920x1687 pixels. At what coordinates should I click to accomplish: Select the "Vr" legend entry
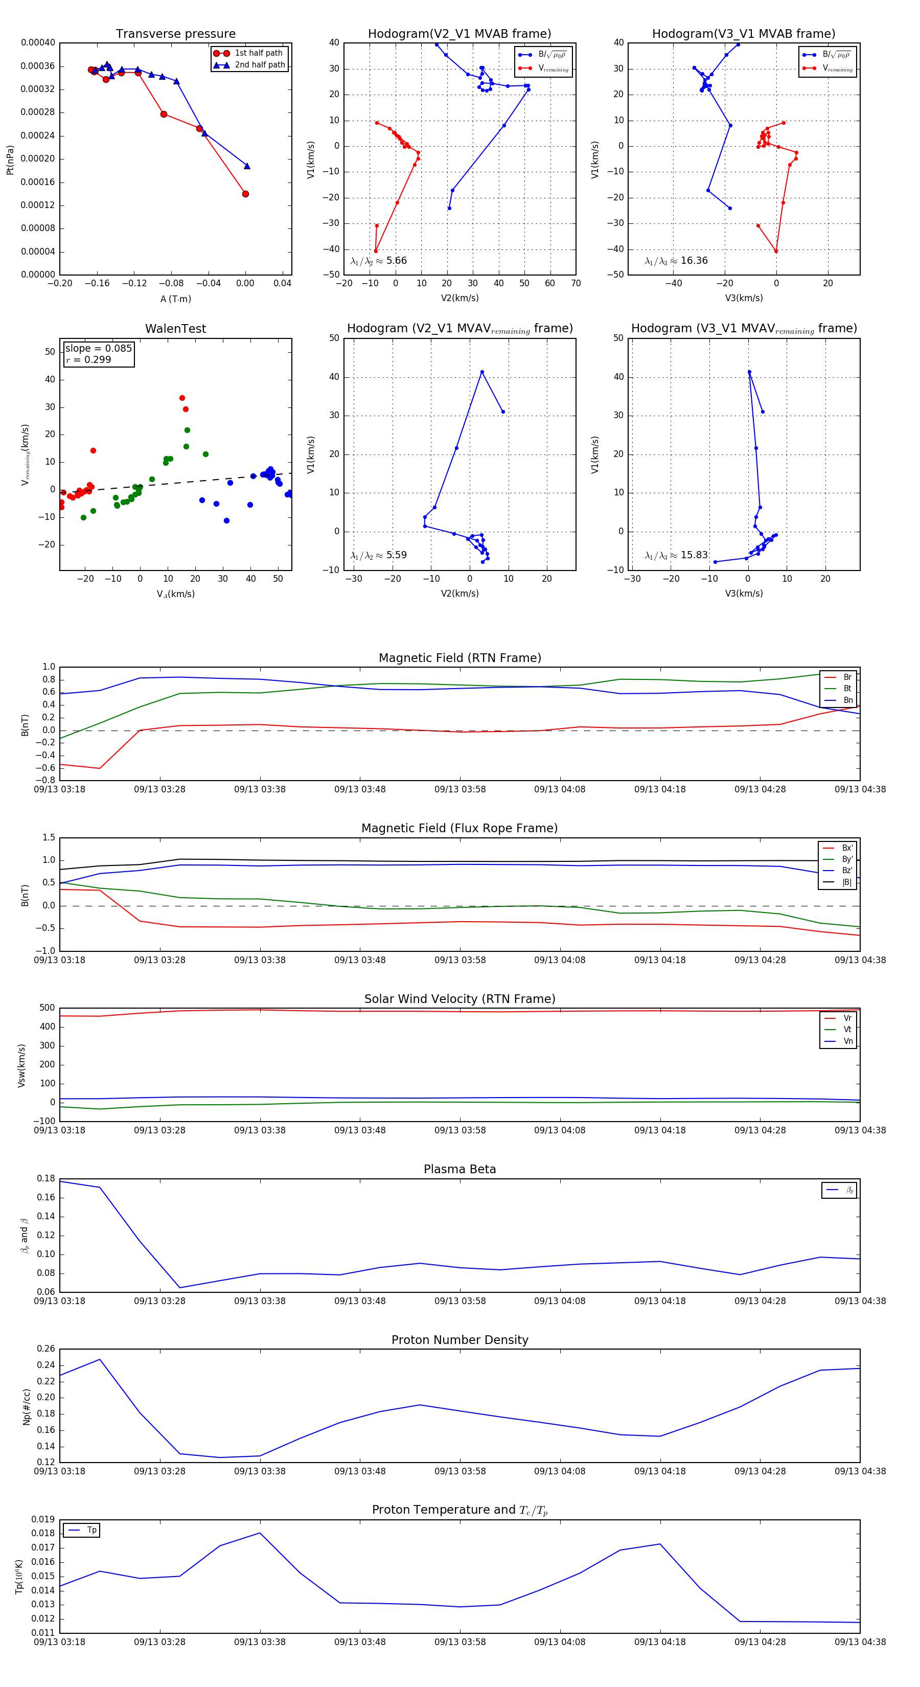point(838,1018)
